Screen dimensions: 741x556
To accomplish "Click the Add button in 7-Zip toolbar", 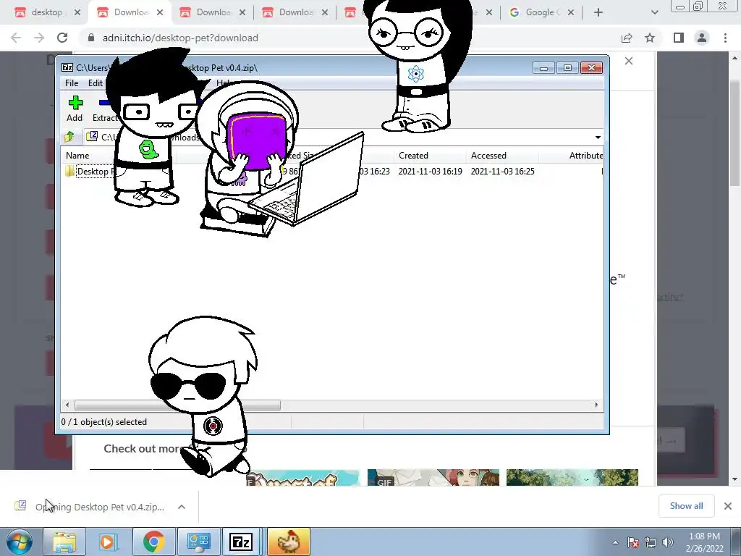I will click(x=75, y=109).
